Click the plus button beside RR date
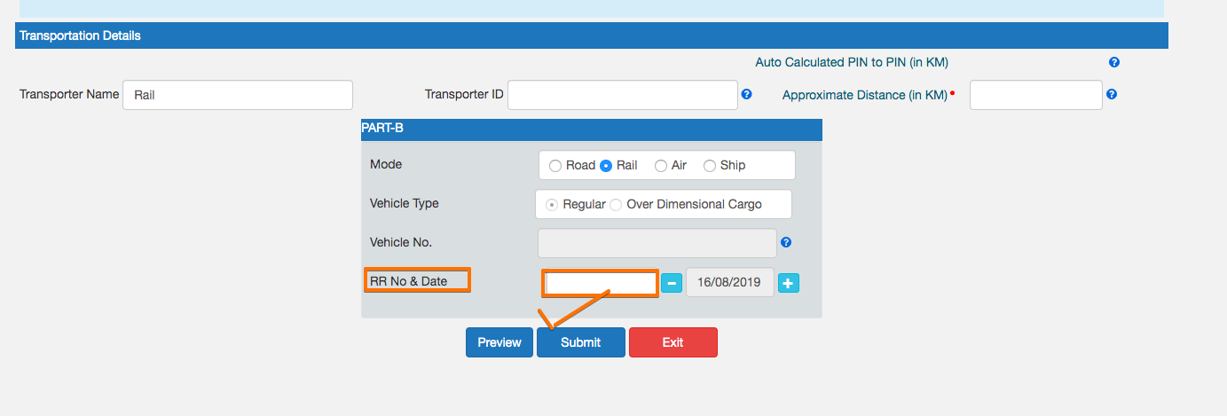 (x=789, y=283)
